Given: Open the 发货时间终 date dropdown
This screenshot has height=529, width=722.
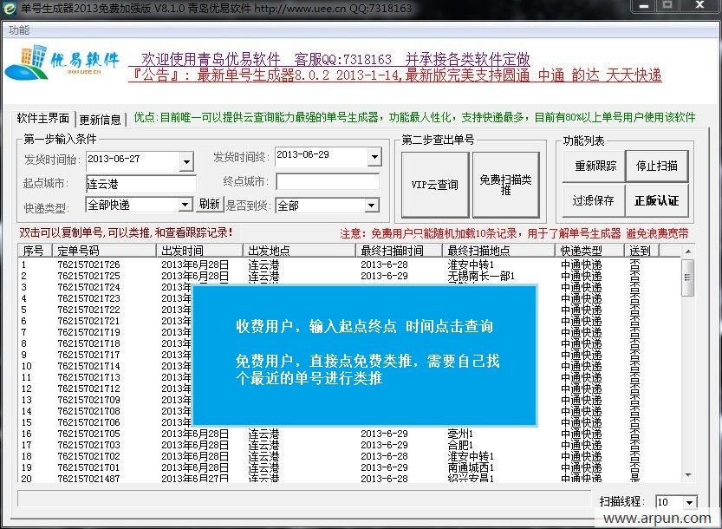Looking at the screenshot, I should coord(374,157).
